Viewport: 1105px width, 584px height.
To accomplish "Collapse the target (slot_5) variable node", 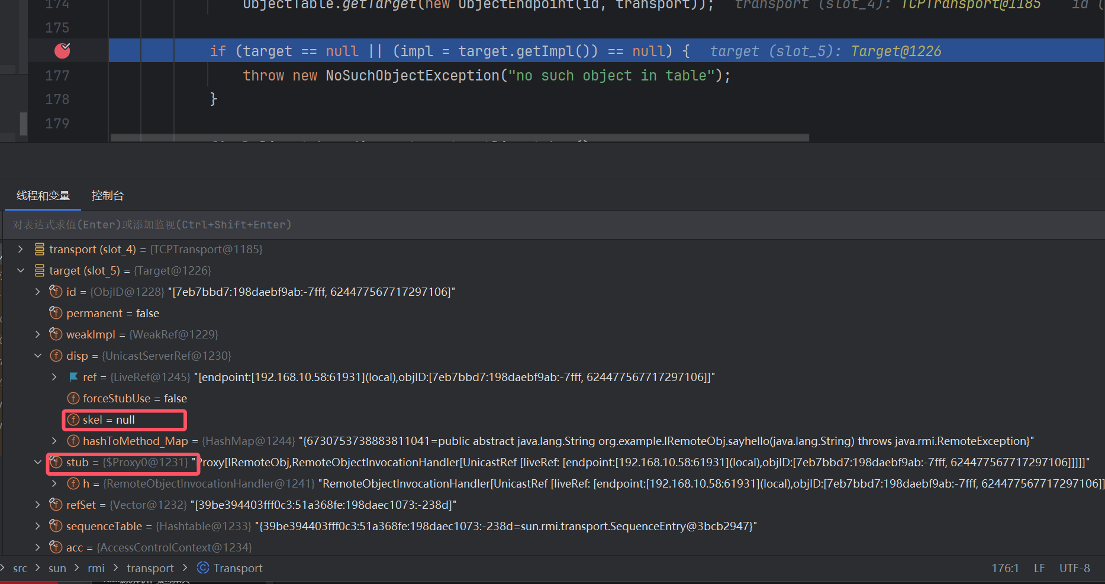I will point(21,270).
